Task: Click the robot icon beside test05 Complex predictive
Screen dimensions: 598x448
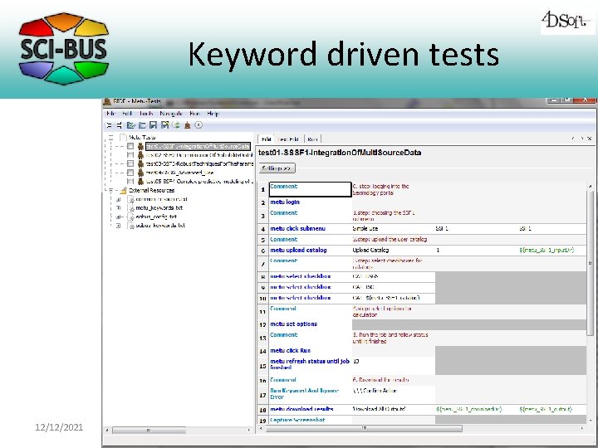Action: (x=140, y=182)
